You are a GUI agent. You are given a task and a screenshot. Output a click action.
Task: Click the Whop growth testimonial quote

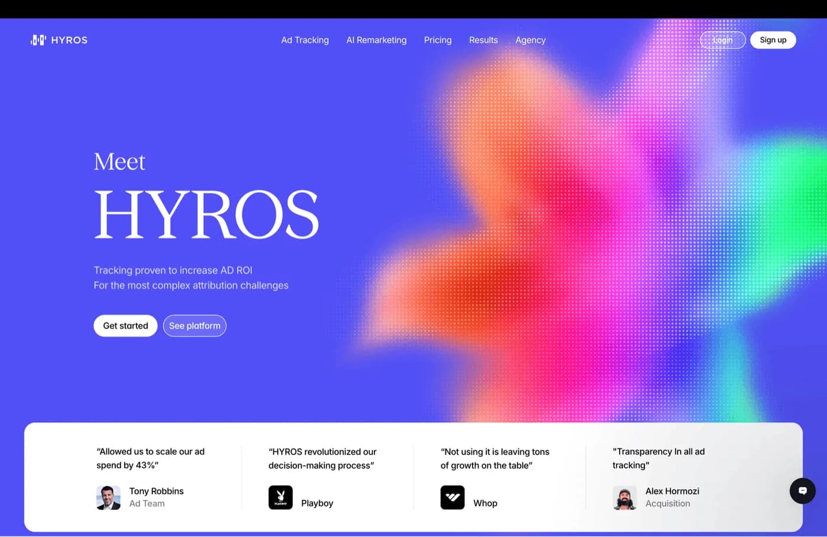[495, 458]
